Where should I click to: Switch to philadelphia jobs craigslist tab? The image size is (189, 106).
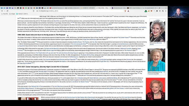(119, 8)
